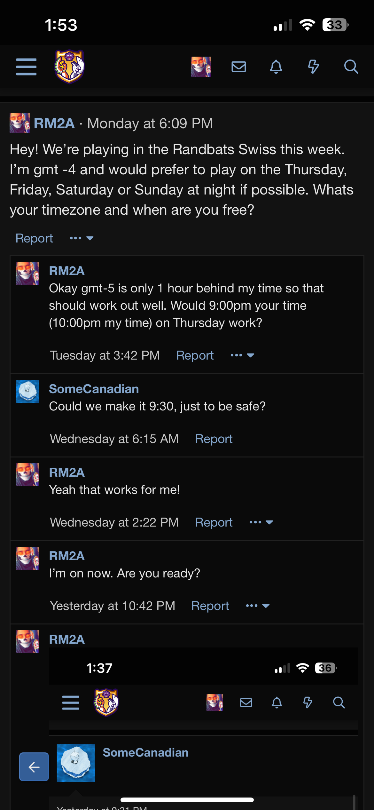The height and width of the screenshot is (810, 374).
Task: Report the Monday 6:09 PM profile post
Action: click(34, 238)
